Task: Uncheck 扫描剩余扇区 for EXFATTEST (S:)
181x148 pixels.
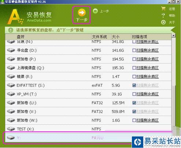Action: (x=134, y=85)
